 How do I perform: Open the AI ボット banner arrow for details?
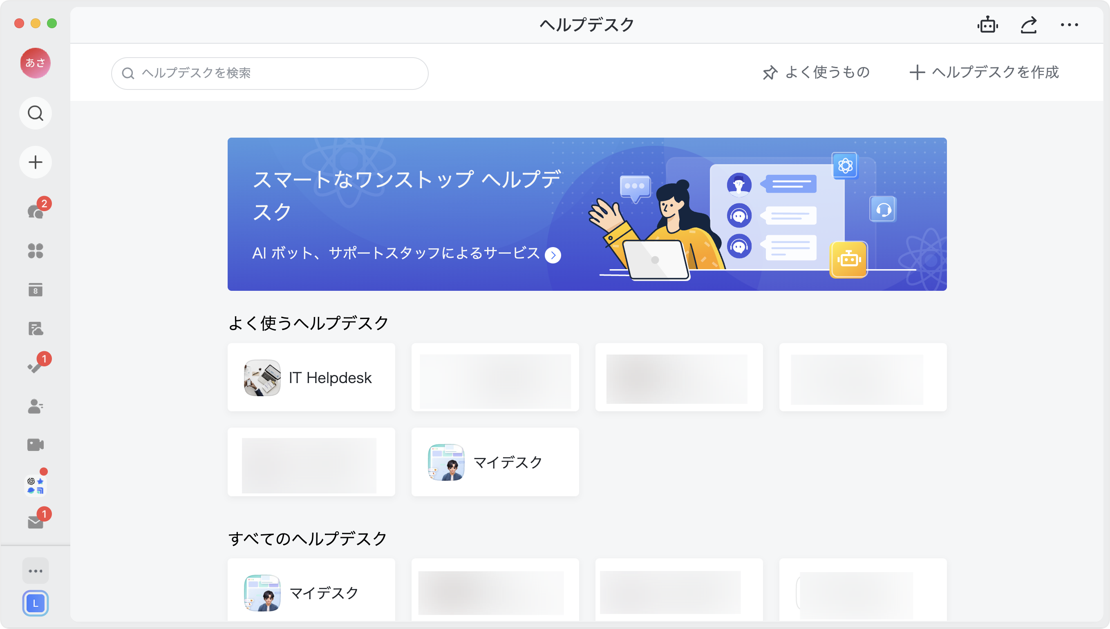tap(553, 255)
